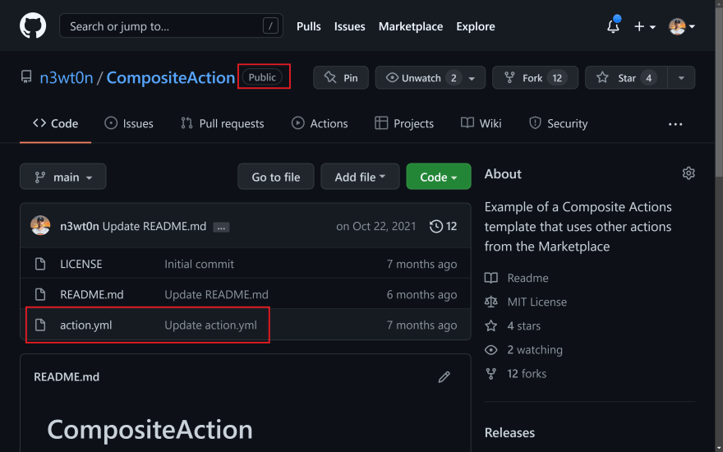This screenshot has height=452, width=723.
Task: Open the more tabs ellipsis menu
Action: point(675,124)
